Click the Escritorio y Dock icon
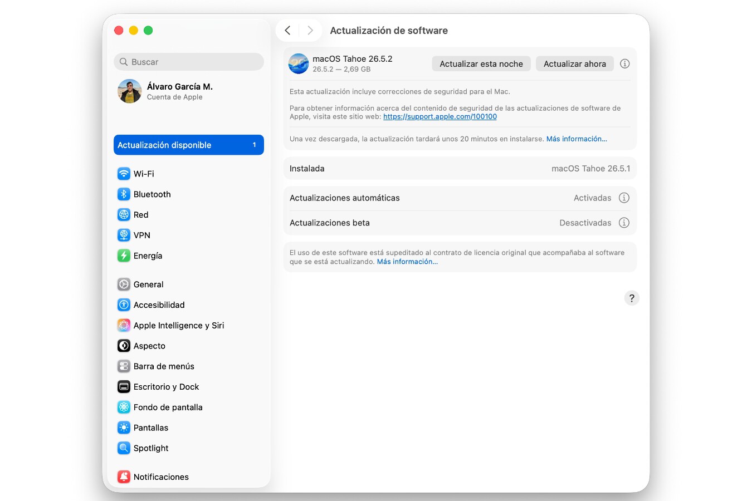The image size is (752, 501). click(124, 387)
